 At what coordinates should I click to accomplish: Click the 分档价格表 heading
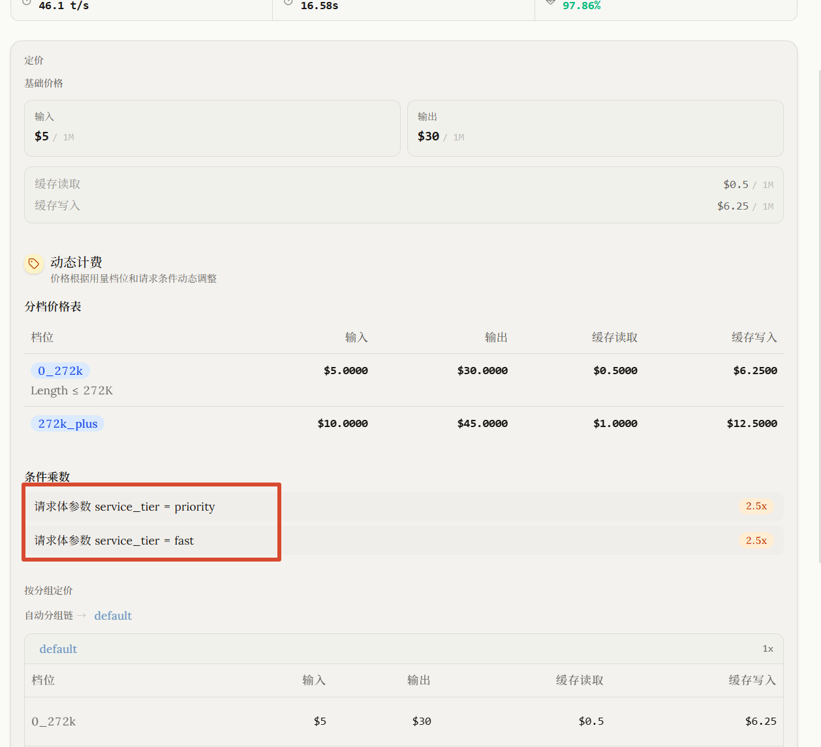[x=53, y=307]
